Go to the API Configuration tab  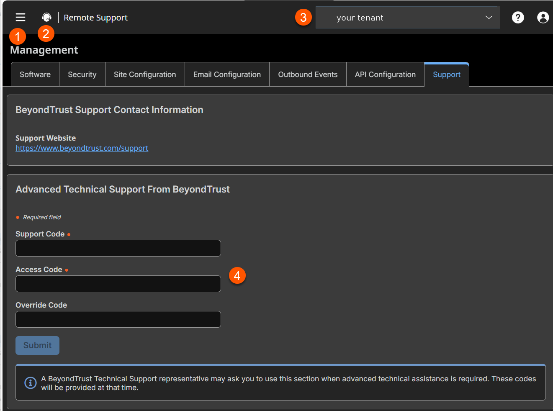coord(385,74)
